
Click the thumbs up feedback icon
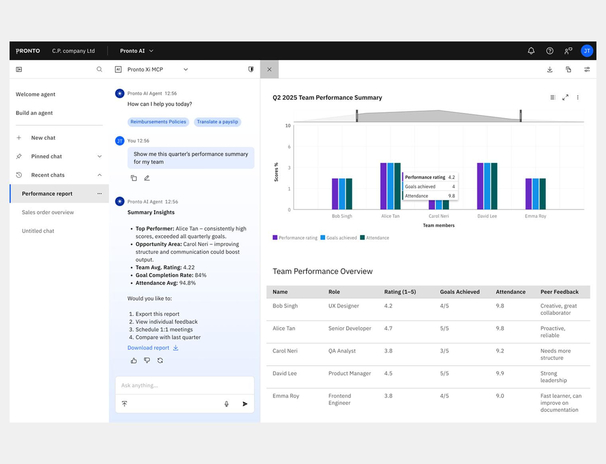pyautogui.click(x=134, y=360)
